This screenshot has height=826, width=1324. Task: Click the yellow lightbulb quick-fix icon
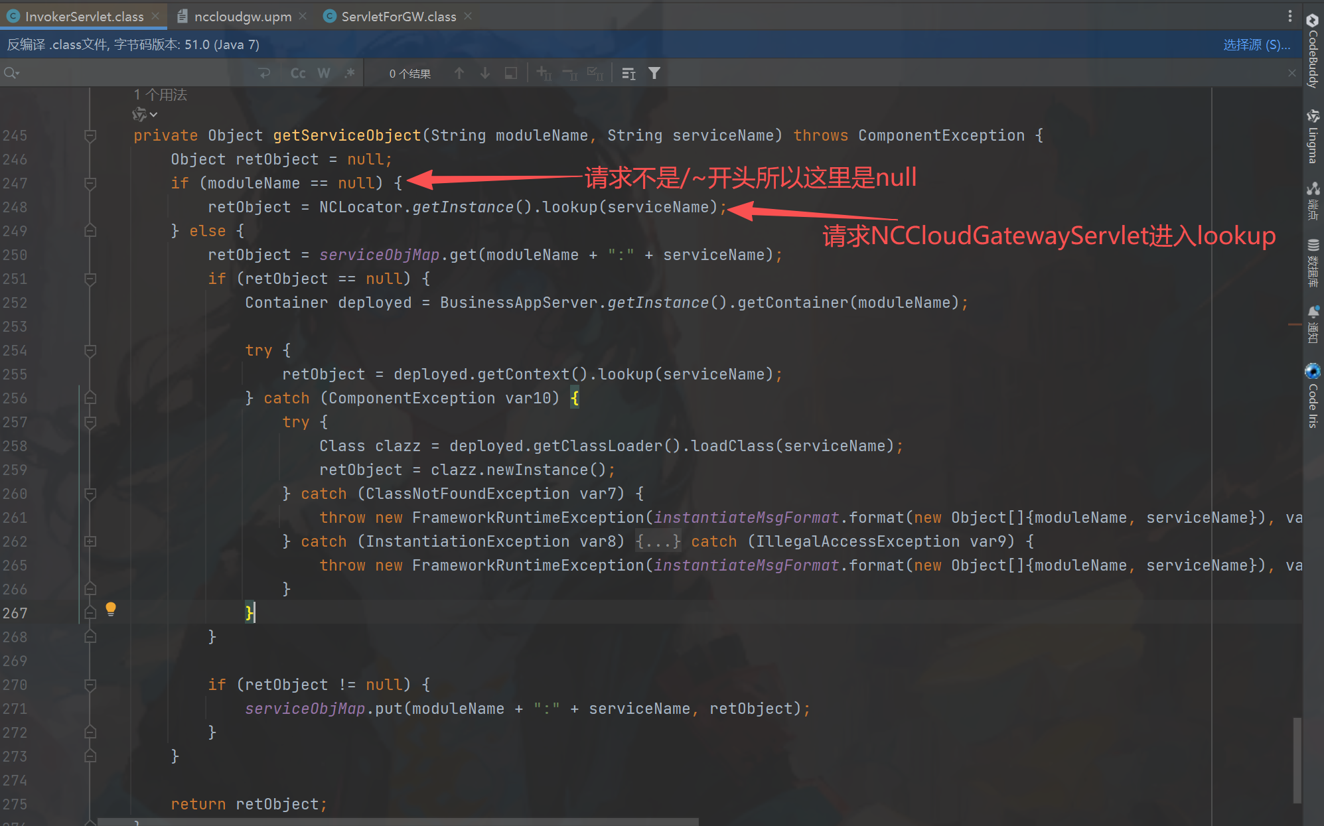[x=111, y=608]
